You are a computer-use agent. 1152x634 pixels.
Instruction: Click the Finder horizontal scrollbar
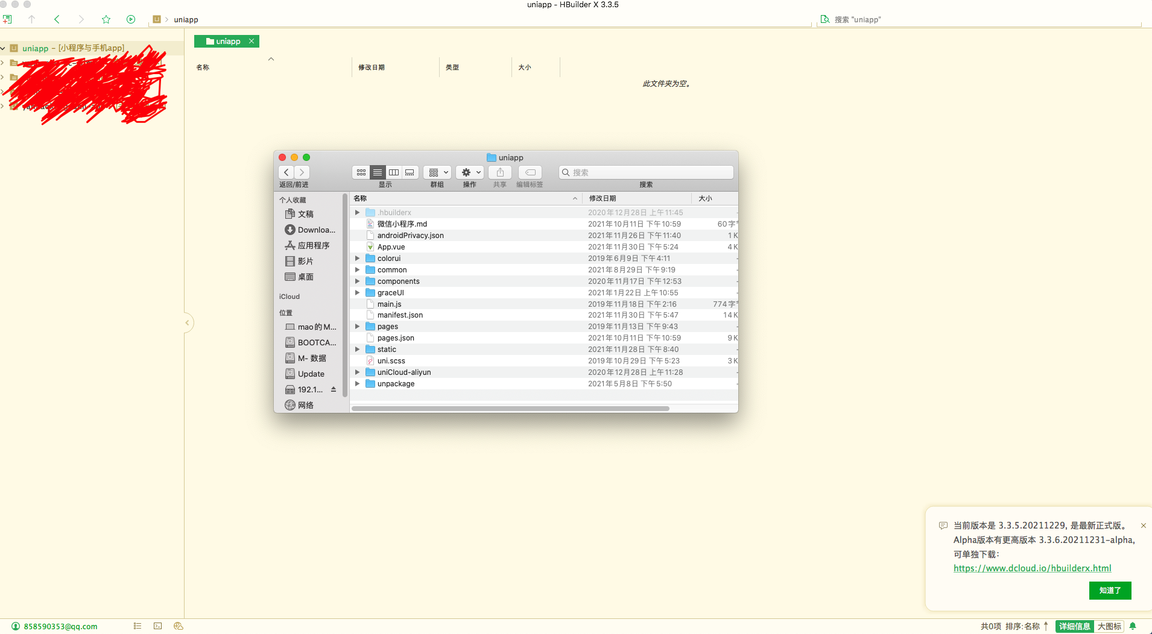click(x=510, y=409)
